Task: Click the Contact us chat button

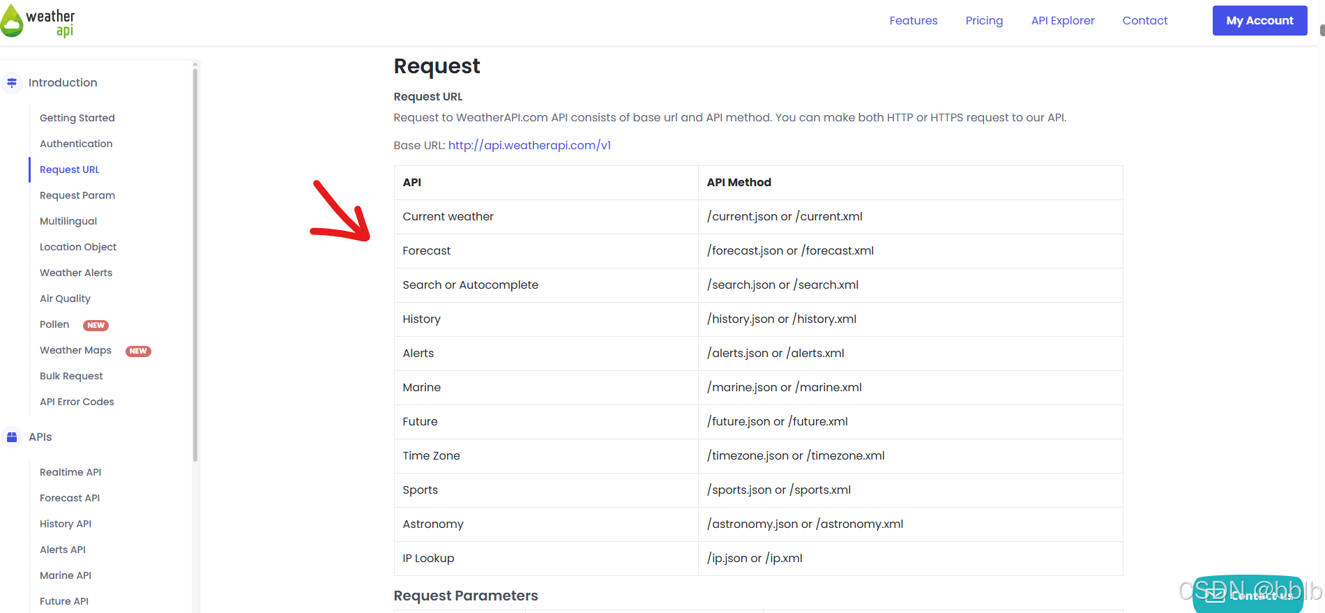Action: click(1248, 595)
